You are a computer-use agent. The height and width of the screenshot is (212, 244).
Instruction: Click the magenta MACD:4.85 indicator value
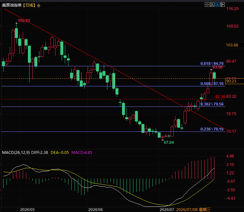[82, 153]
